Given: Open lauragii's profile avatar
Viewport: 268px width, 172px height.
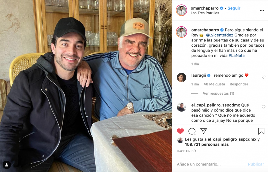Looking at the screenshot, I should 181,77.
